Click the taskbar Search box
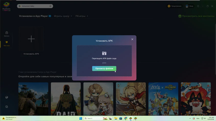The image size is (216, 121). 96,118
